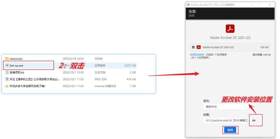Select the 安装须知.txt text file icon
Viewport: 280px width, 139px height.
click(7, 72)
